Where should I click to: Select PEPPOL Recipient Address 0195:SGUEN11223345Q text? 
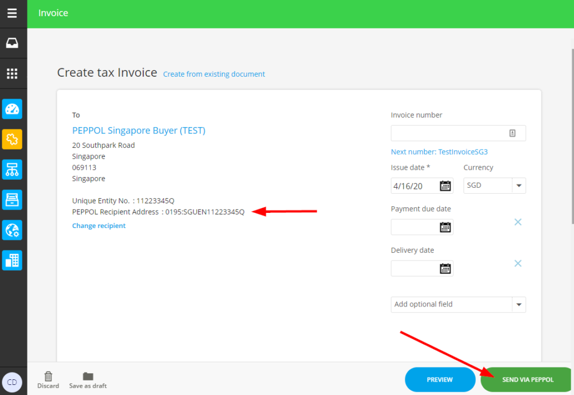[x=158, y=212]
